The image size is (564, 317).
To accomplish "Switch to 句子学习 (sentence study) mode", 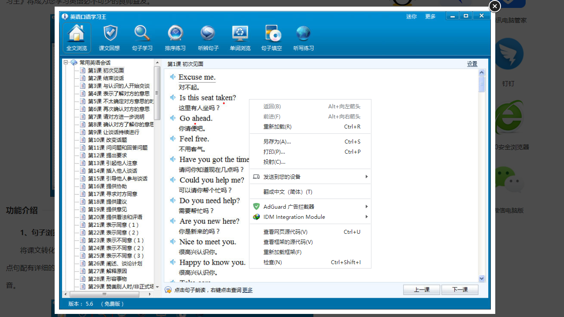I will click(x=142, y=37).
